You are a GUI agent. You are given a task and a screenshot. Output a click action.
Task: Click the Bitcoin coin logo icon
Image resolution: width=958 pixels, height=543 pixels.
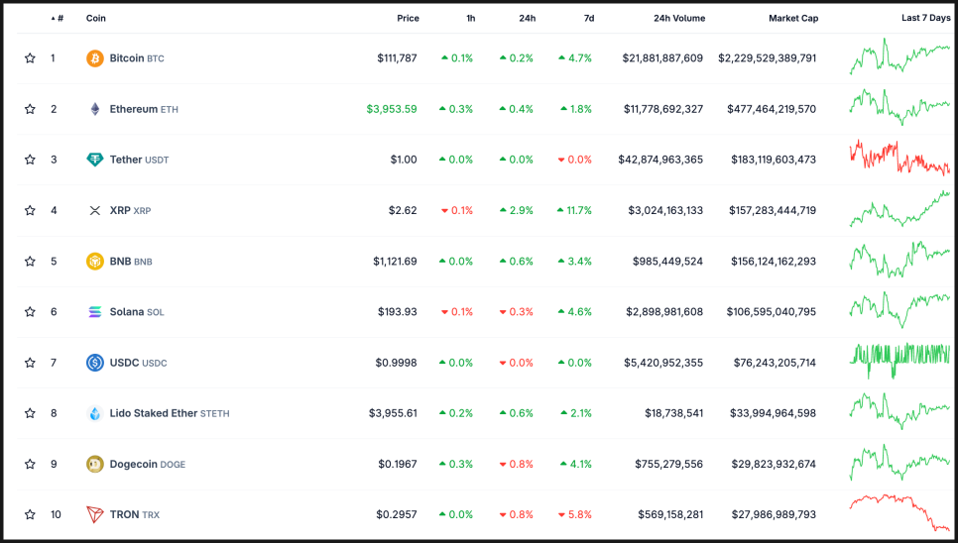pos(95,58)
